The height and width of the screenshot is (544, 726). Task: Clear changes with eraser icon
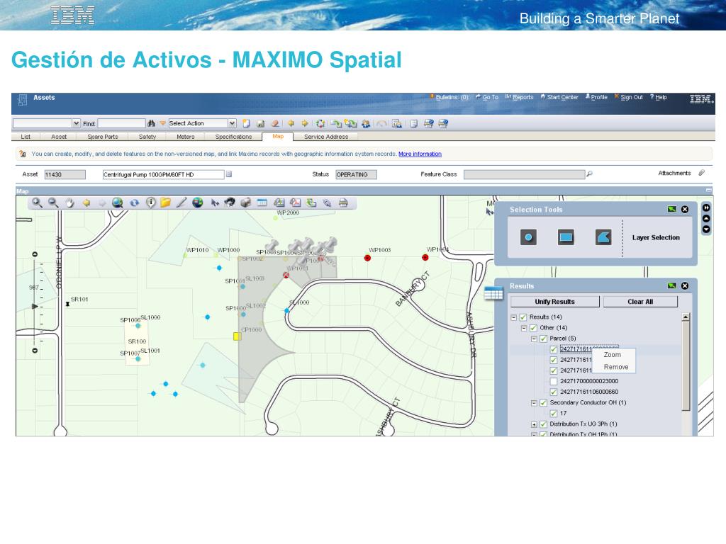[275, 123]
